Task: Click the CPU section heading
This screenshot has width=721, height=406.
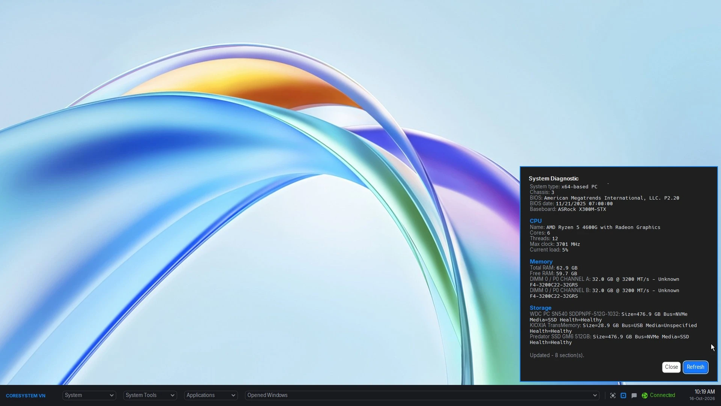Action: (535, 221)
